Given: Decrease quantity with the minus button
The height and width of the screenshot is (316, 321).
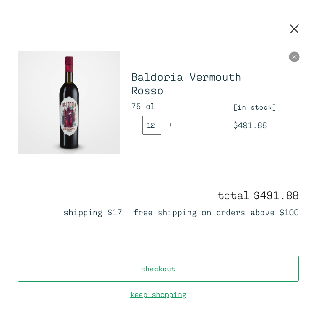Looking at the screenshot, I should tap(133, 125).
